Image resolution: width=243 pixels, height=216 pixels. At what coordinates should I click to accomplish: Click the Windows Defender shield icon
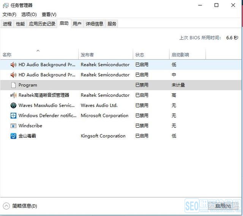[x=13, y=116]
